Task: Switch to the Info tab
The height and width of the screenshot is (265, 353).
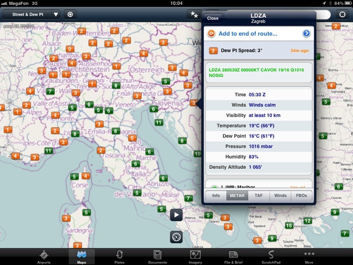Action: 216,195
